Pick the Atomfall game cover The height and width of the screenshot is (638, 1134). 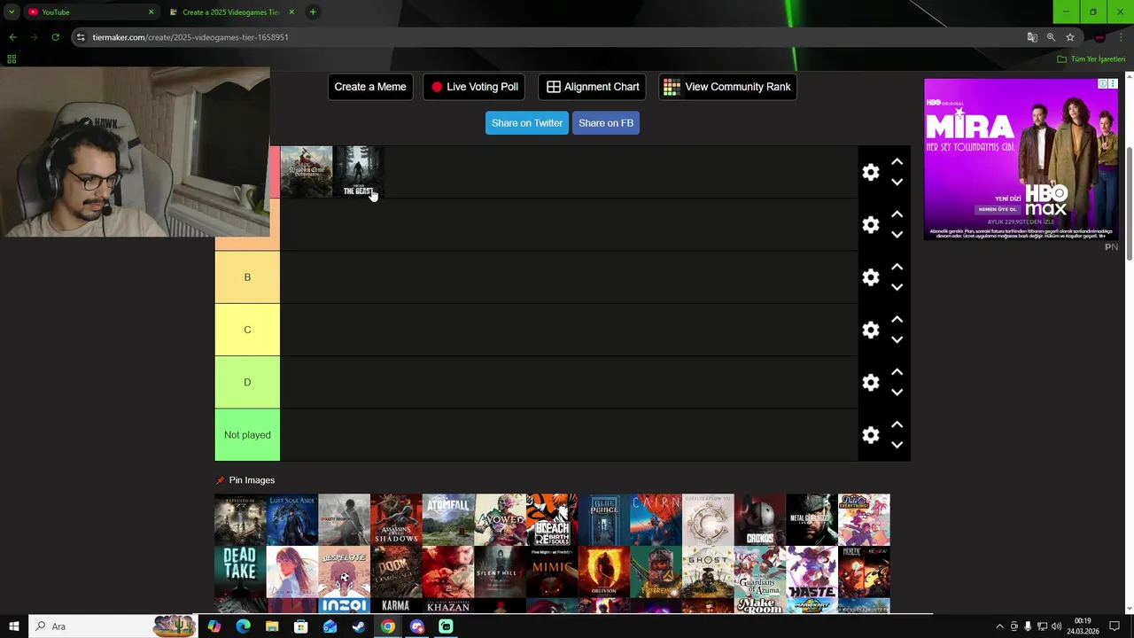(x=448, y=519)
